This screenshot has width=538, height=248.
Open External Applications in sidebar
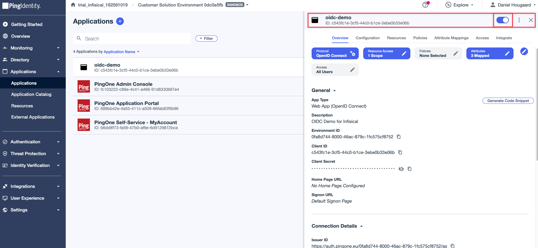coord(33,117)
